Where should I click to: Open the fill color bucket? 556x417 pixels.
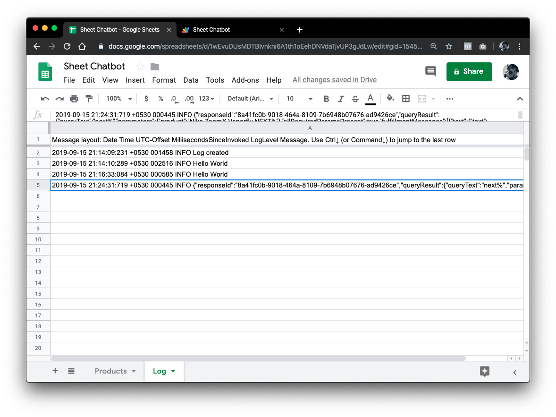(390, 98)
